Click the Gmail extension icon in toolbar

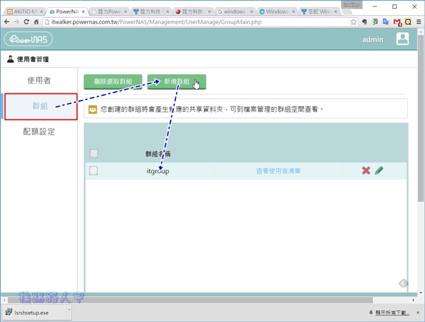pos(398,22)
